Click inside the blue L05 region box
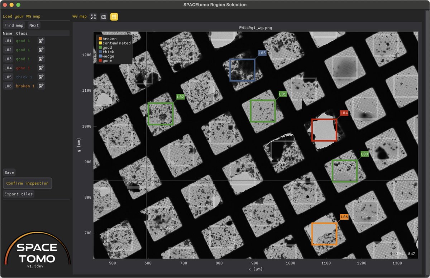 pos(242,70)
